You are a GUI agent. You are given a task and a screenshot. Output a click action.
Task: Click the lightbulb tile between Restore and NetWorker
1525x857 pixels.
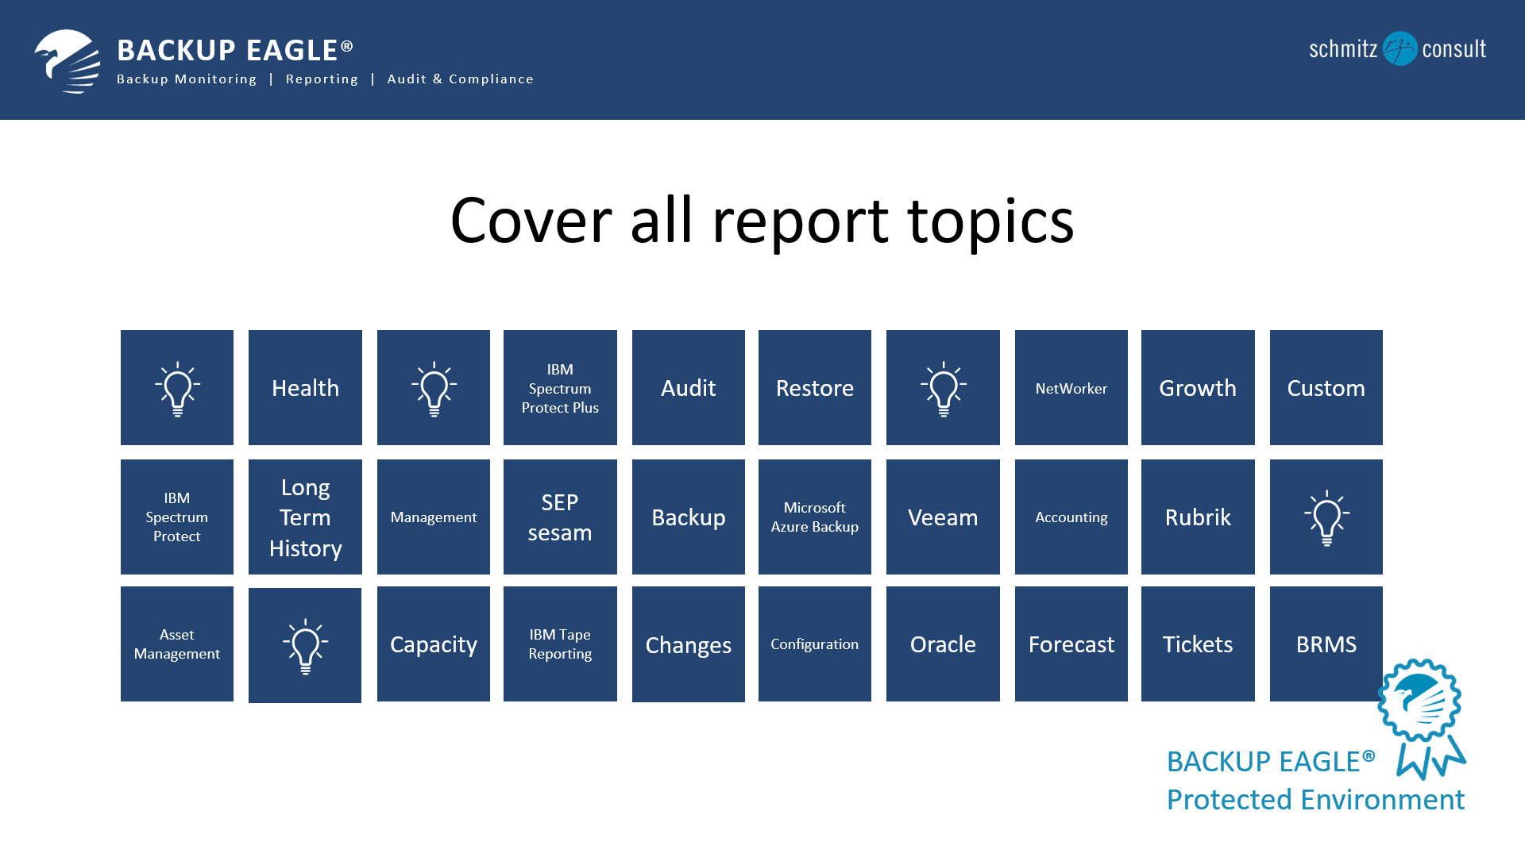tap(943, 388)
